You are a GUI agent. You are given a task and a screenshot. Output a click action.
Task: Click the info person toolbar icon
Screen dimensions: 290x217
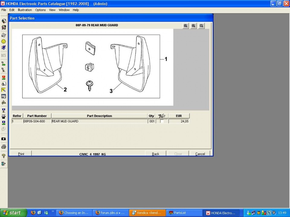click(x=4, y=110)
